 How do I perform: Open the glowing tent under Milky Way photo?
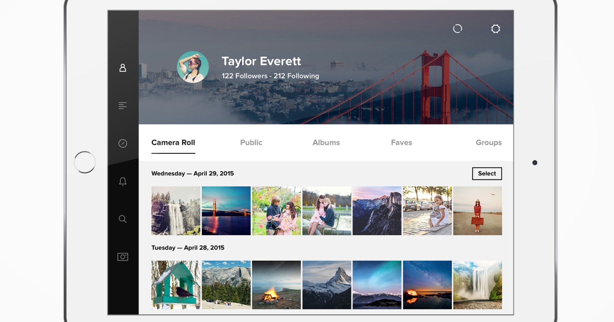[x=427, y=285]
